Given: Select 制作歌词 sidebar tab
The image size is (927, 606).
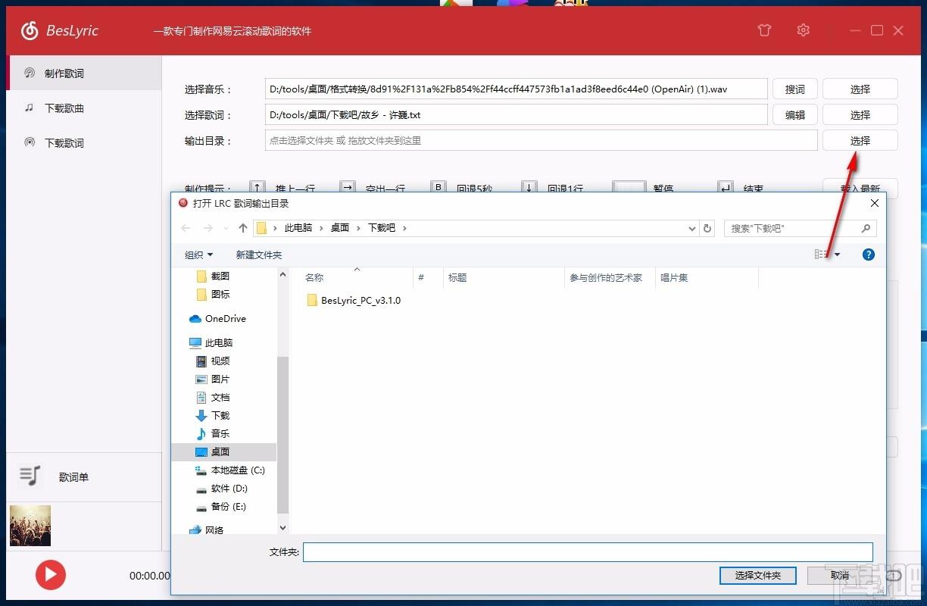Looking at the screenshot, I should coord(84,73).
